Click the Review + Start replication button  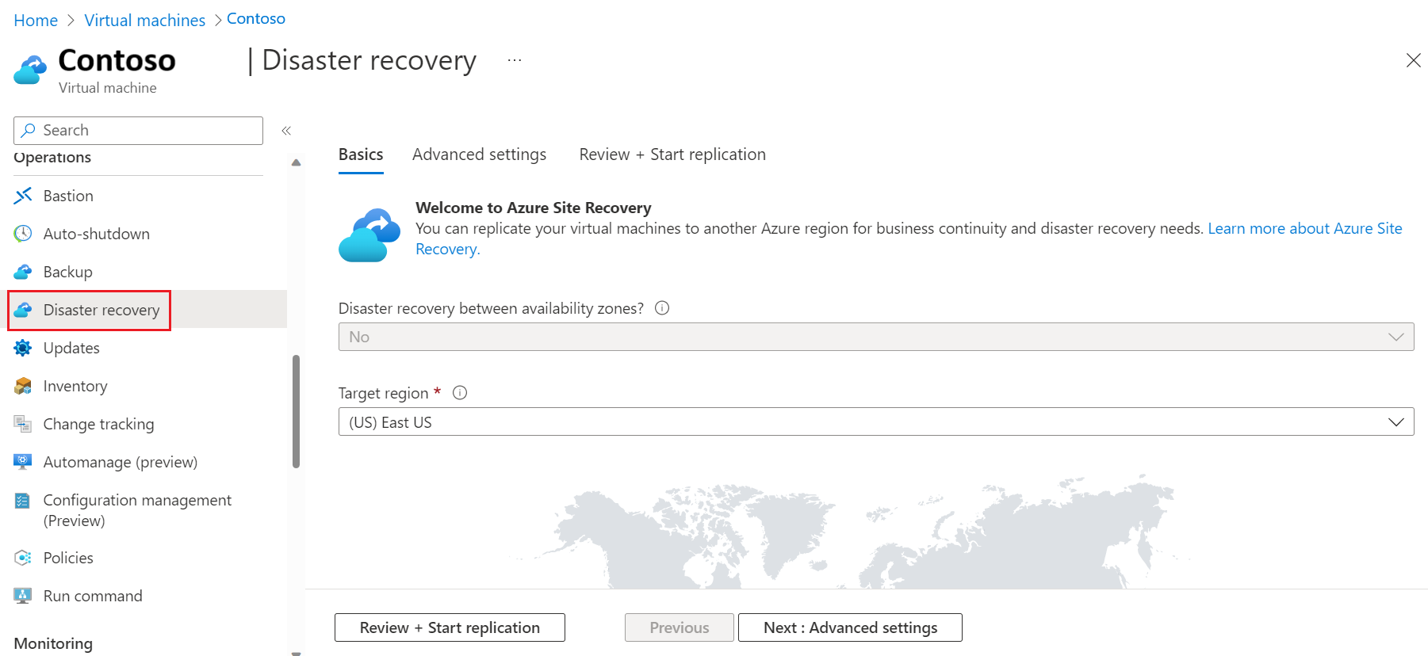point(450,627)
